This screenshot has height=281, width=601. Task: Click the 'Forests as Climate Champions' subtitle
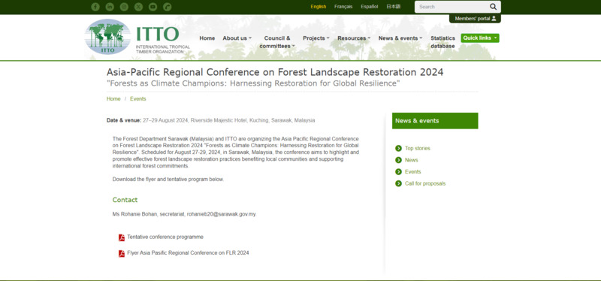tap(253, 83)
